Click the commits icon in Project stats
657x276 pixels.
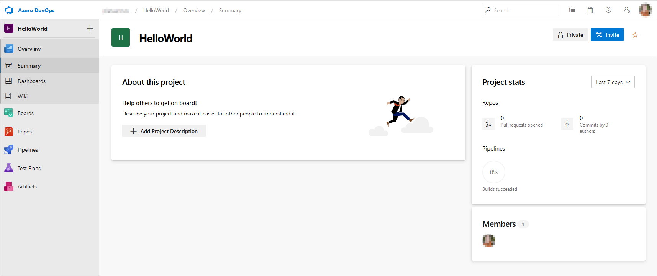coord(567,124)
